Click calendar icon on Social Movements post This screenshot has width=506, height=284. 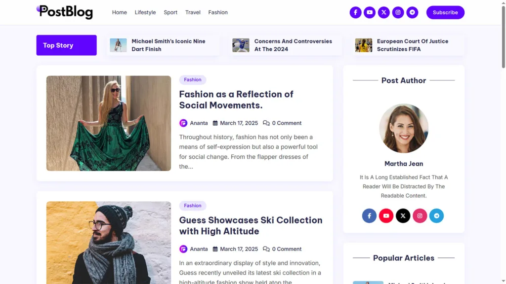tap(215, 123)
